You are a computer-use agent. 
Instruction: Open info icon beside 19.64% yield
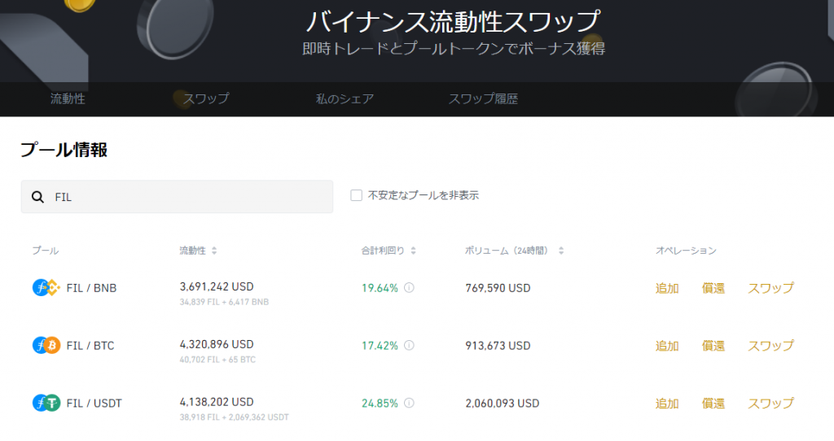409,287
